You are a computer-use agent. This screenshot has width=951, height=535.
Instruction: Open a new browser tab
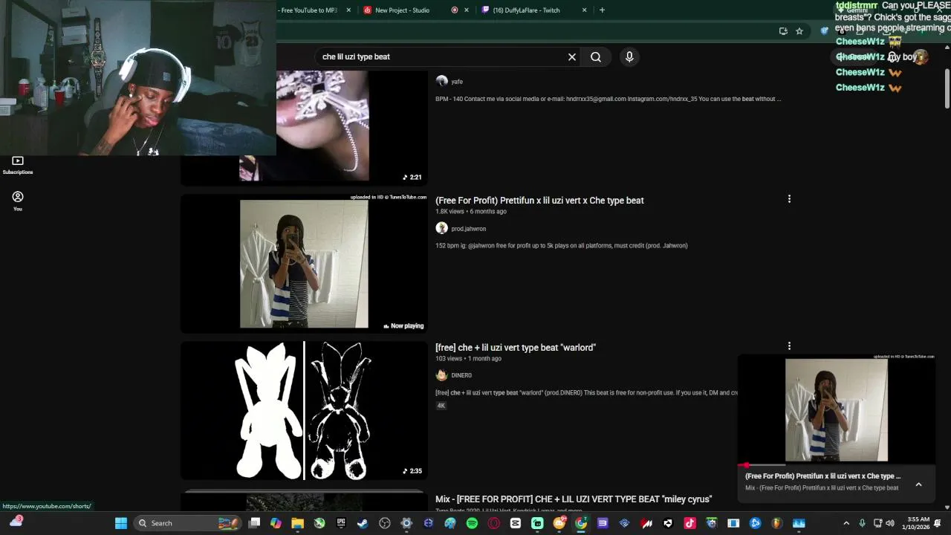click(x=602, y=10)
